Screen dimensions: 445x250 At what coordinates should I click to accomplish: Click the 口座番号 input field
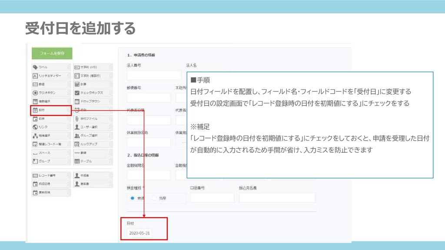point(212,197)
